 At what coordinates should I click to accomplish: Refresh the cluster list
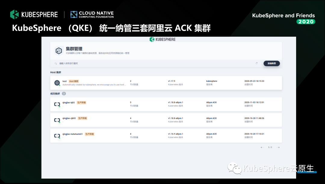point(257,63)
